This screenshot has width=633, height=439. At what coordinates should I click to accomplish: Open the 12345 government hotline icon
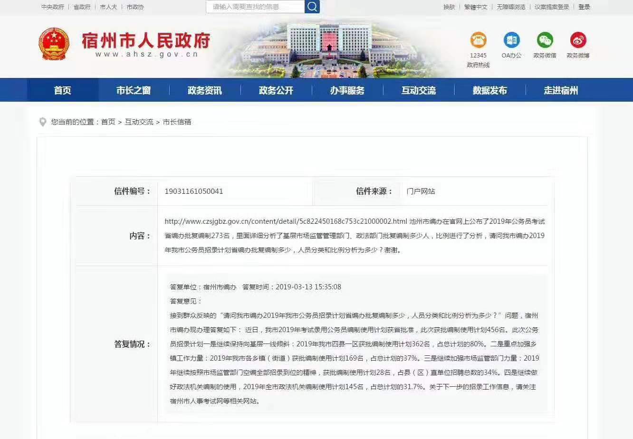[478, 40]
